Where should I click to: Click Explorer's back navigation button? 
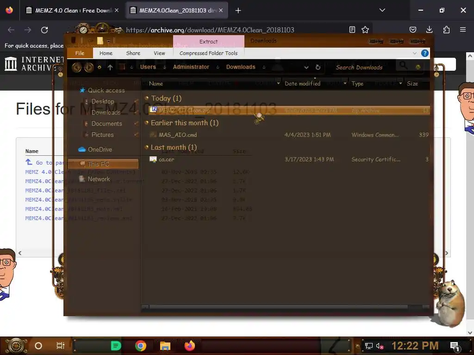tap(76, 67)
